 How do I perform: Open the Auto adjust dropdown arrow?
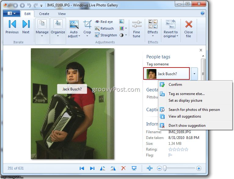coord(79,36)
